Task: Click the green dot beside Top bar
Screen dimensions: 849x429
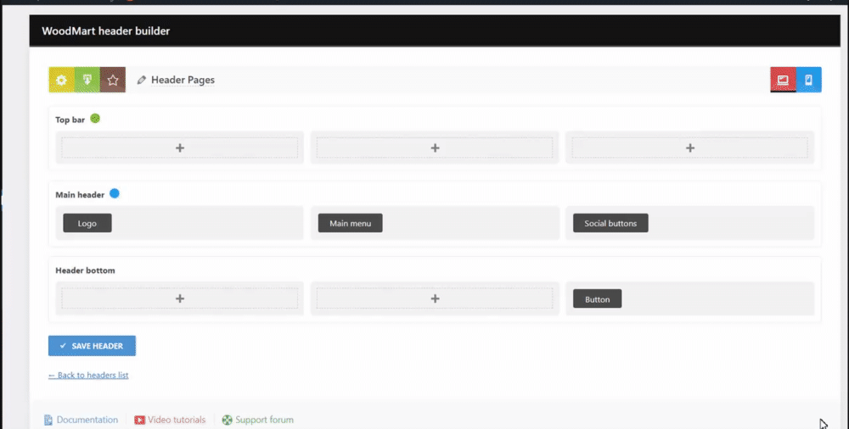Action: (95, 119)
